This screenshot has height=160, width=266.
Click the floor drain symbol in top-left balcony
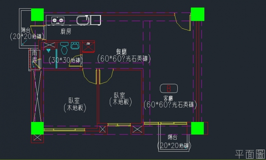pyautogui.click(x=23, y=44)
